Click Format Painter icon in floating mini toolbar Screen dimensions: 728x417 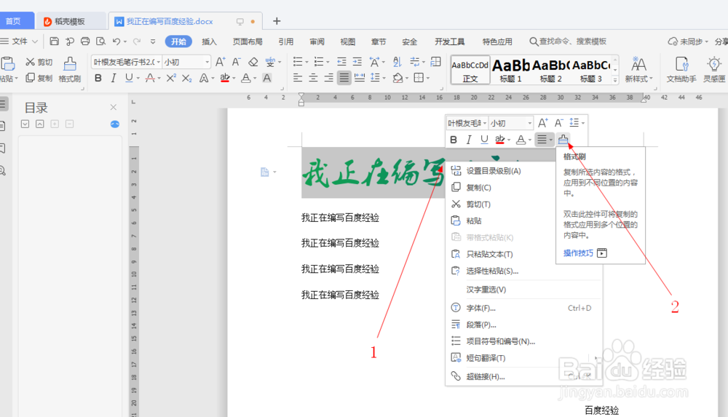(563, 139)
